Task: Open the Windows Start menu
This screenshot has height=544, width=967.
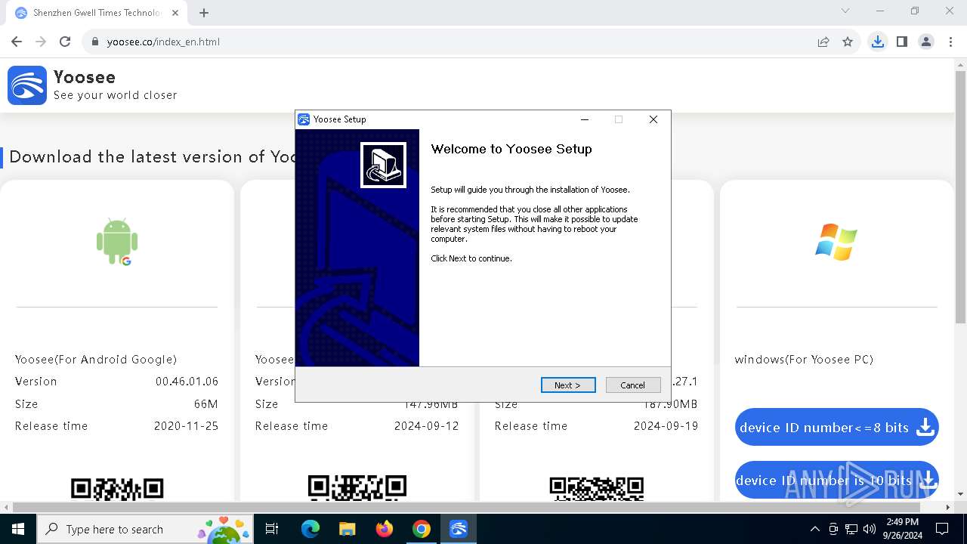Action: 18,529
